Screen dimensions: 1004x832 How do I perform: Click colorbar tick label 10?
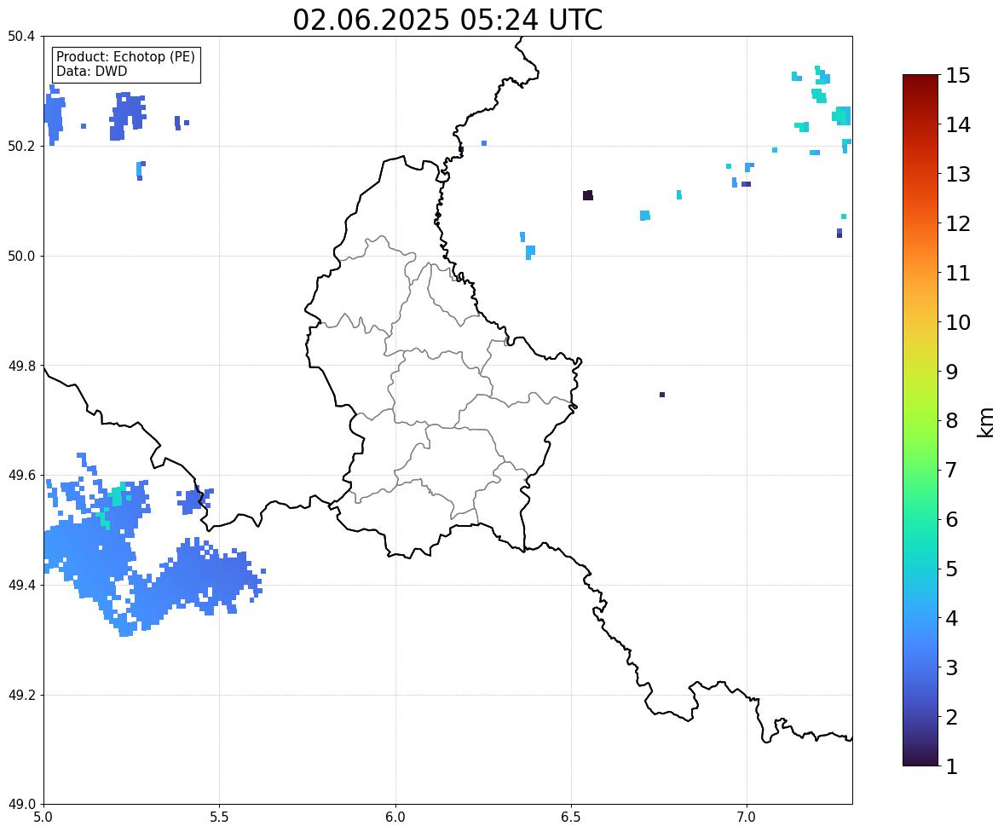tap(957, 322)
